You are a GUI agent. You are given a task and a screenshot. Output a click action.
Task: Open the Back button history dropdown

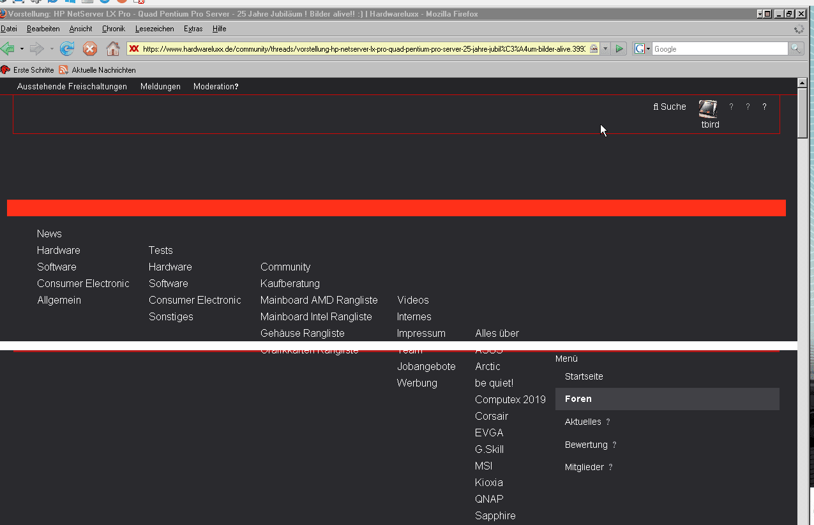21,48
